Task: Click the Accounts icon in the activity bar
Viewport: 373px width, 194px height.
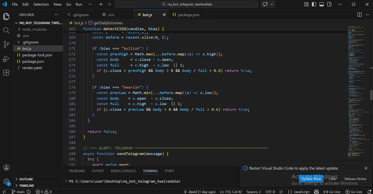Action: [x=6, y=167]
